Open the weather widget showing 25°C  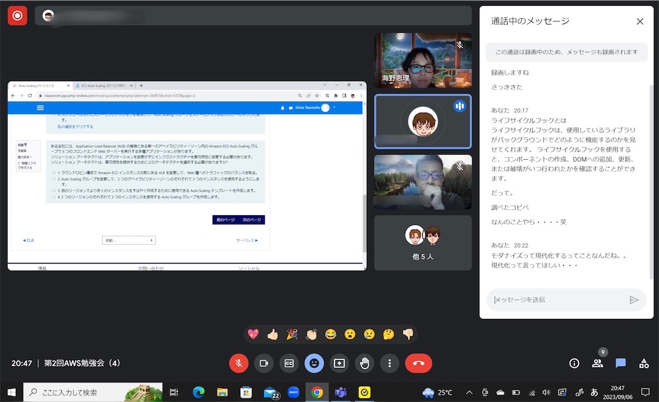438,392
